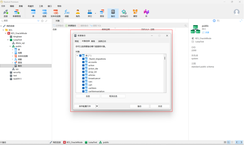Click the object list vertical scrollbar
This screenshot has height=145, width=244.
[165, 58]
